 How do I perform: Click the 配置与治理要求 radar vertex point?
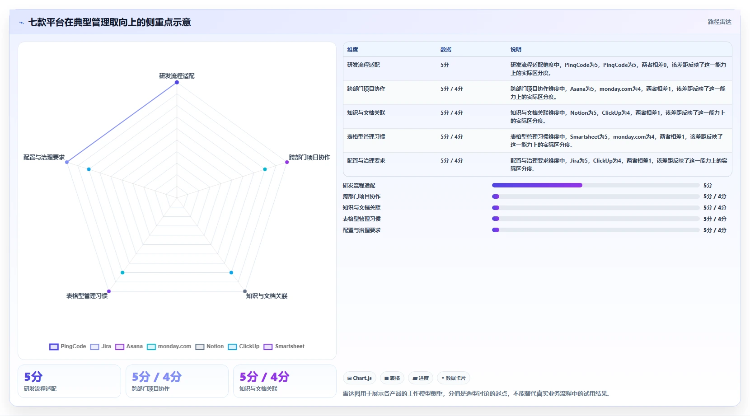tap(67, 162)
